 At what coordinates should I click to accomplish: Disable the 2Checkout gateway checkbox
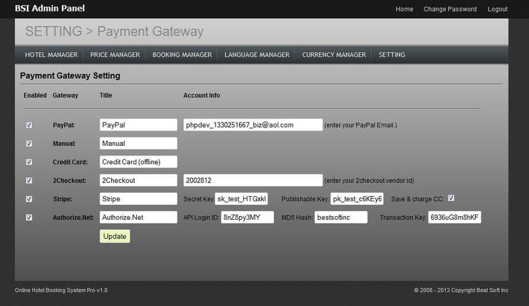29,181
